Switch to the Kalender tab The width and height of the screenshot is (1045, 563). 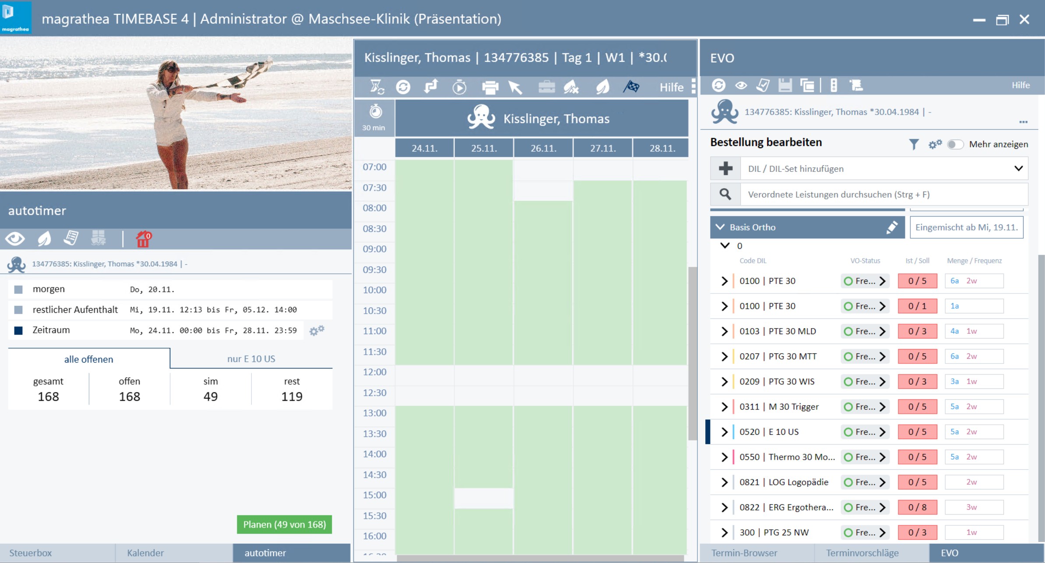(145, 553)
